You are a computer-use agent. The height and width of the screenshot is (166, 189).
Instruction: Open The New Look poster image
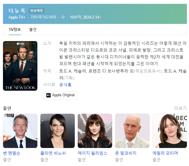pyautogui.click(x=20, y=66)
